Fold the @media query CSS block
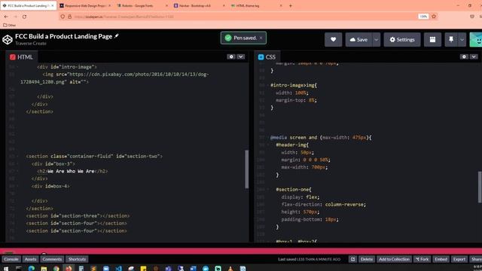This screenshot has height=271, width=482. (x=268, y=137)
